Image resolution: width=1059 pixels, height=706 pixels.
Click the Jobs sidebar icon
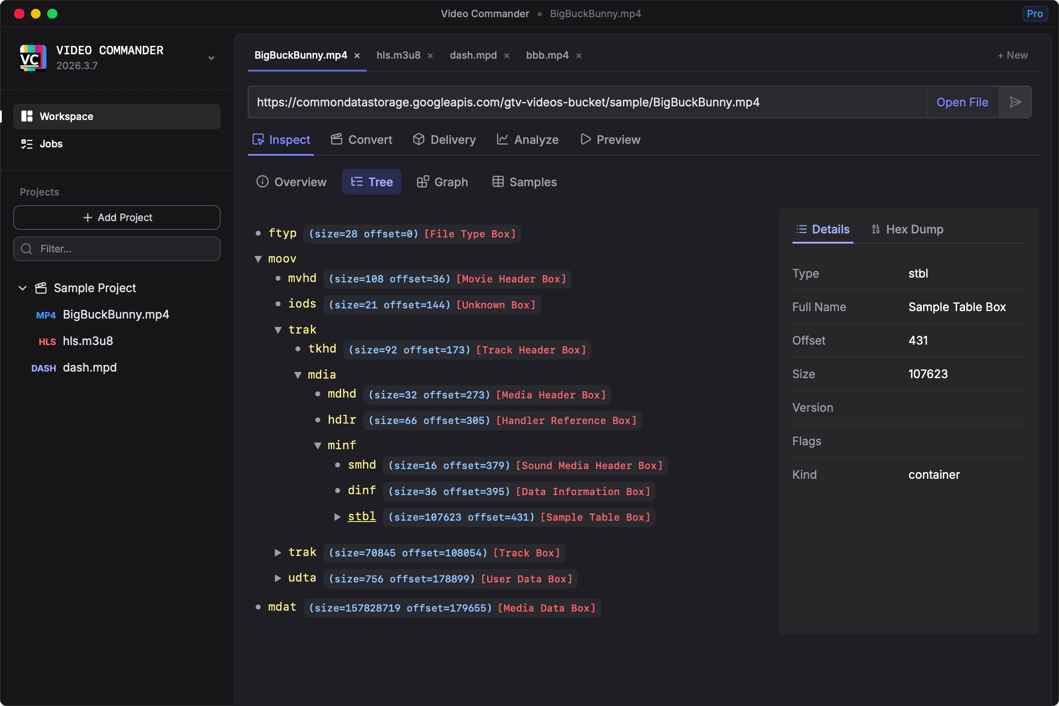pos(26,144)
